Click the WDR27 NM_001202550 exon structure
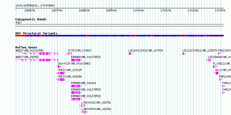Screen dimensions: 231x115 (37, 53)
